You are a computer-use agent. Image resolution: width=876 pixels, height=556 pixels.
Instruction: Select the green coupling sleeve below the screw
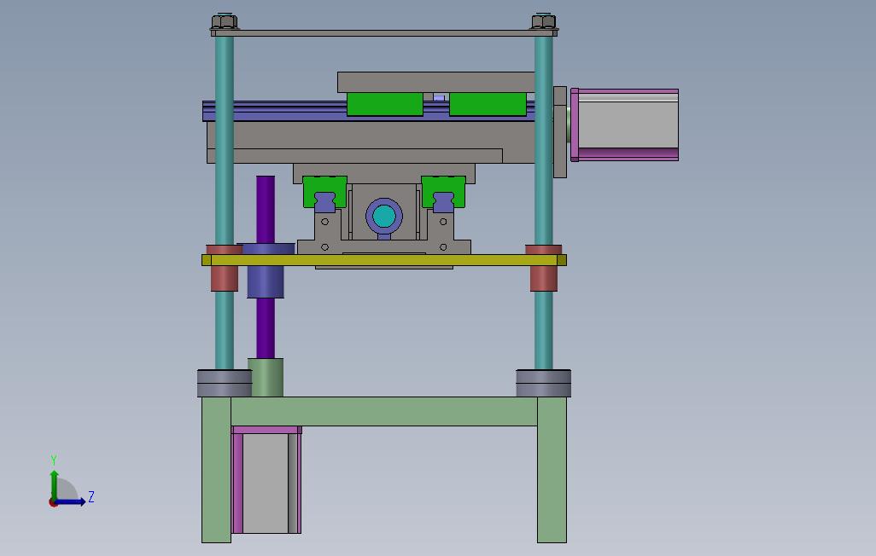click(x=266, y=378)
